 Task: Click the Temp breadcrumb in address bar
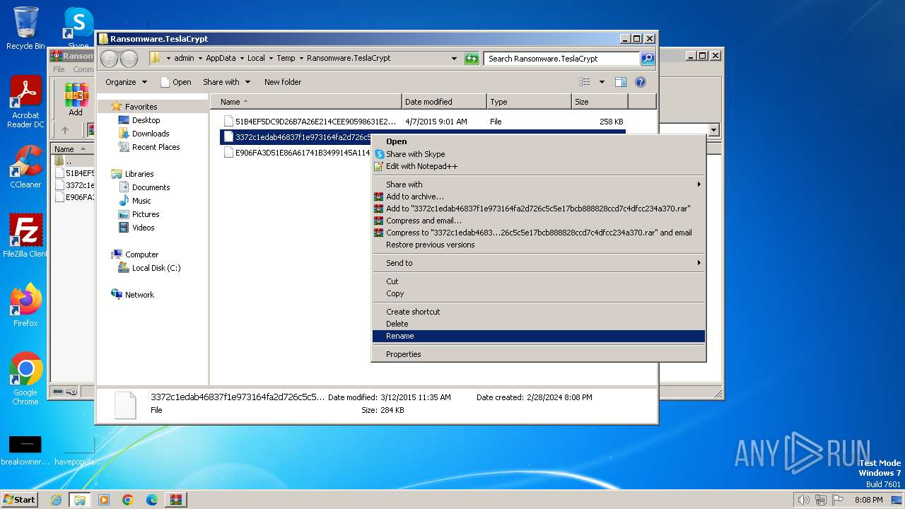pos(286,58)
